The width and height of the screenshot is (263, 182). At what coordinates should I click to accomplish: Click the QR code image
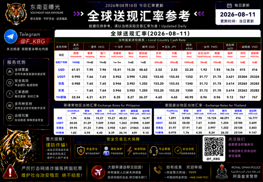[214, 147]
